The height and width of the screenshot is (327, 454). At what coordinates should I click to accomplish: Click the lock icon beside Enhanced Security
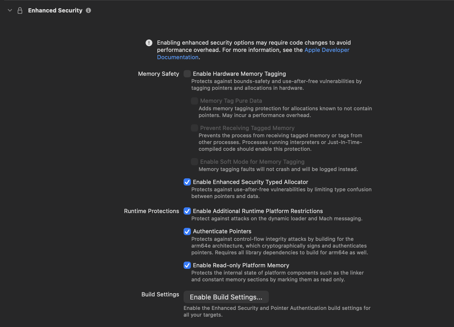(20, 10)
